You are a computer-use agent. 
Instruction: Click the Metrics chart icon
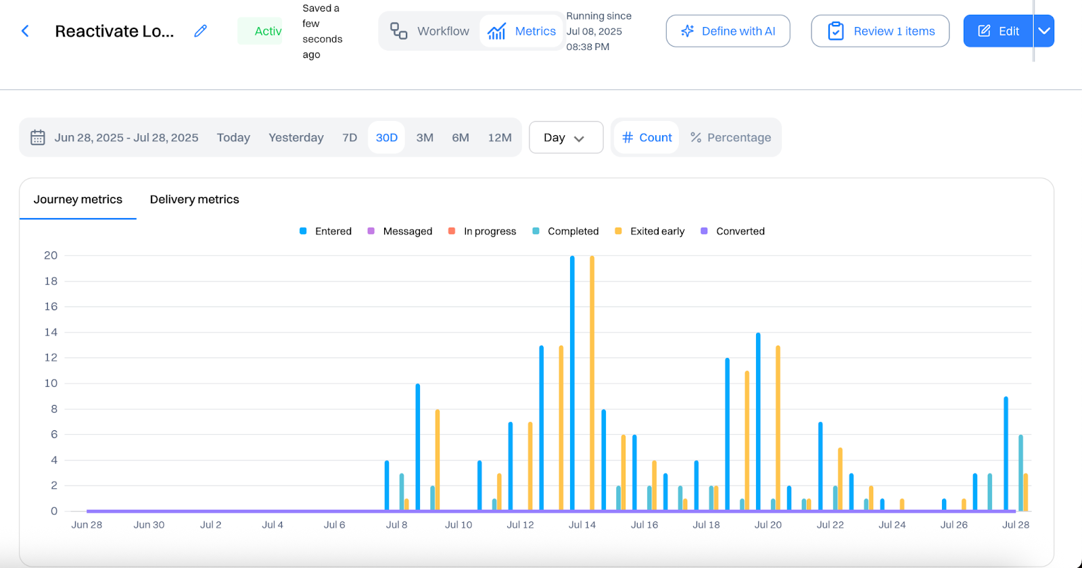click(497, 31)
